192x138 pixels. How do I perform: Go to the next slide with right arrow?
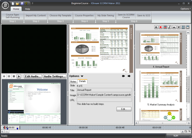point(129,76)
